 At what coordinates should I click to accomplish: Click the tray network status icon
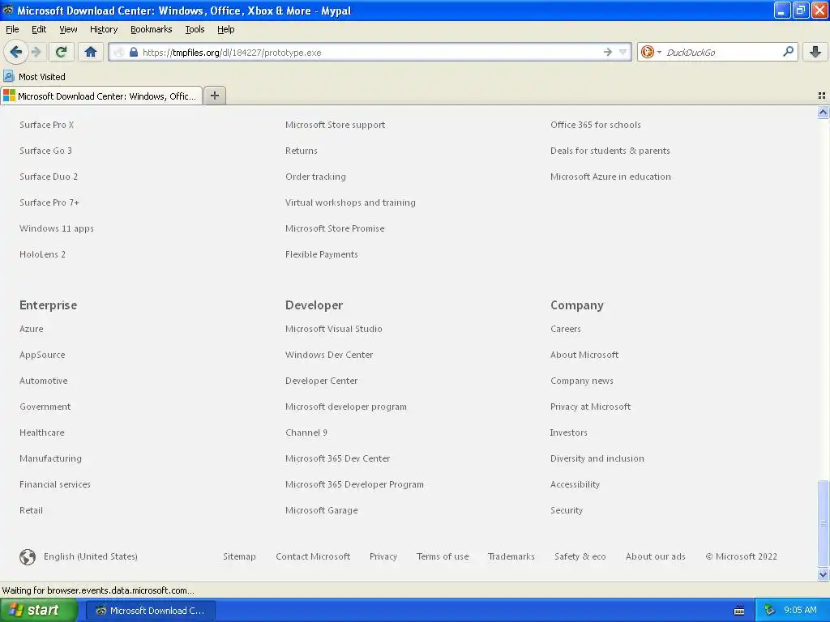tap(769, 611)
